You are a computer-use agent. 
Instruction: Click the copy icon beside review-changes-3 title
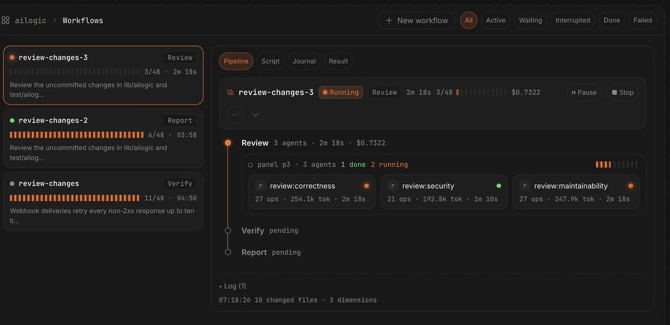coord(231,93)
